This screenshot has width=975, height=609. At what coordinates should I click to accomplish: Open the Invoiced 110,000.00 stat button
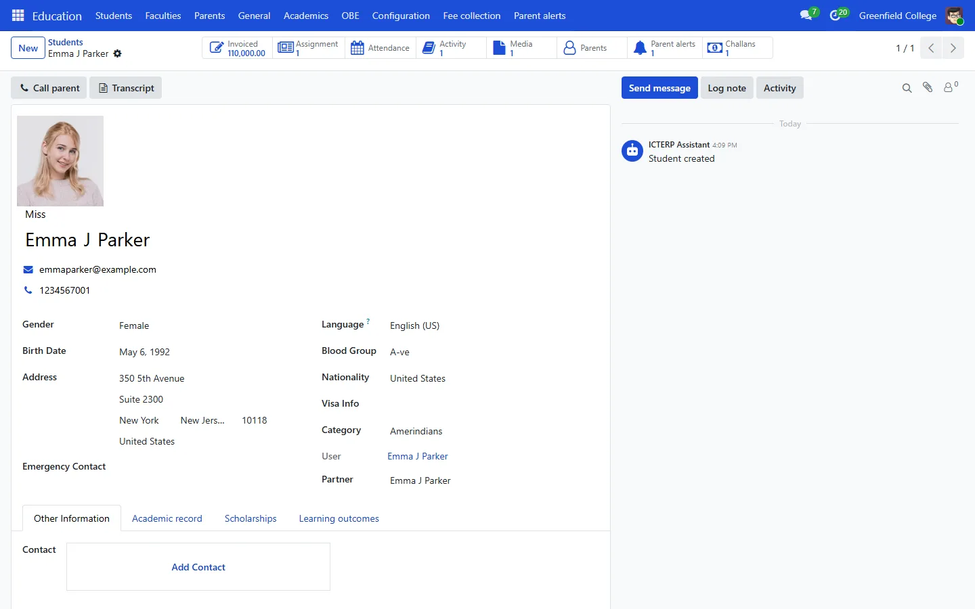point(238,48)
